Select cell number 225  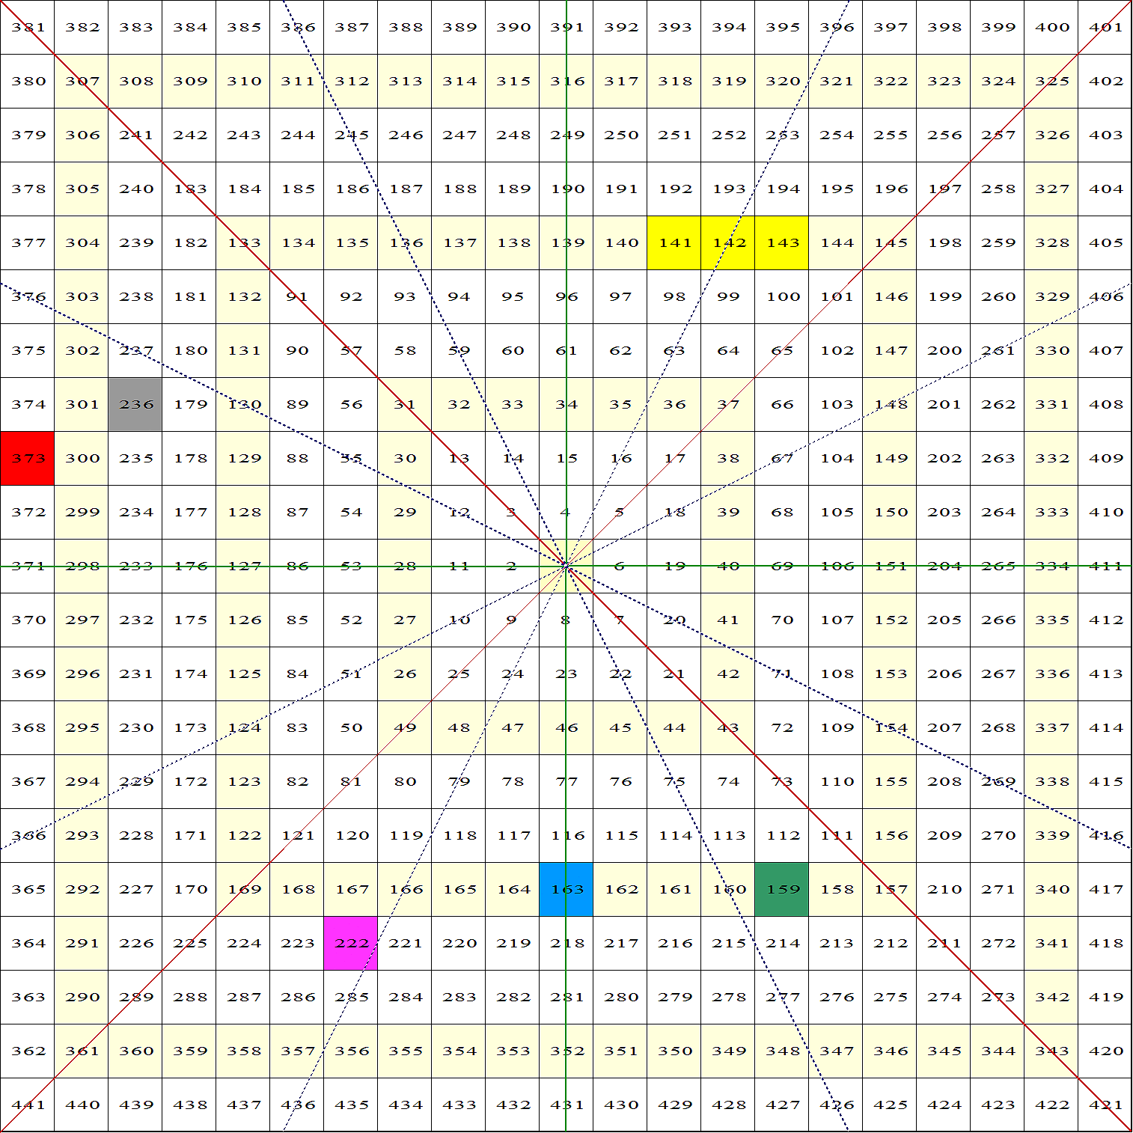click(x=189, y=943)
